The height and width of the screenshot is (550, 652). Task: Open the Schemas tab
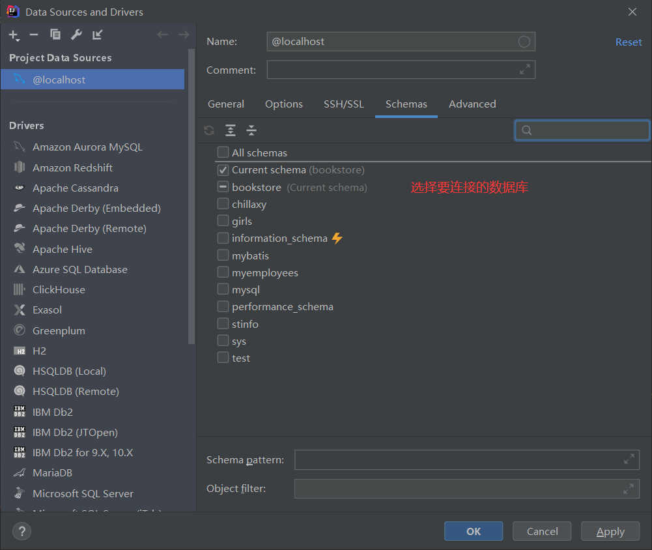[x=406, y=104]
